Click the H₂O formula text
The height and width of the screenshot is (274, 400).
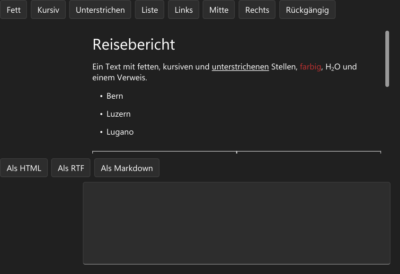point(333,67)
